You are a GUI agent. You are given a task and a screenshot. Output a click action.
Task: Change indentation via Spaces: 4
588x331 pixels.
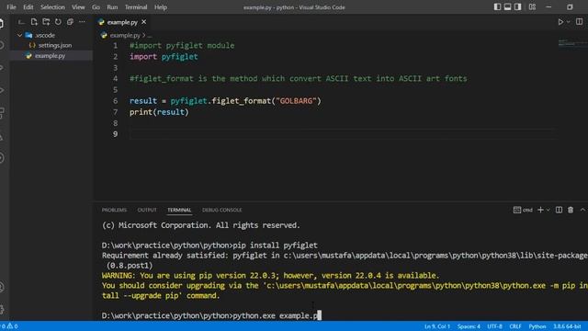tap(469, 326)
